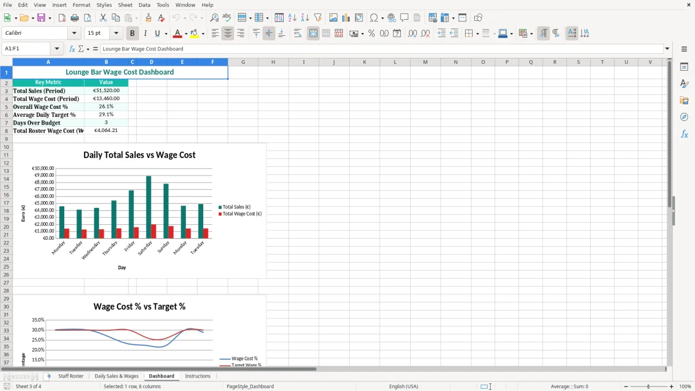Image resolution: width=695 pixels, height=391 pixels.
Task: Insert Pivot Table icon
Action: (359, 18)
